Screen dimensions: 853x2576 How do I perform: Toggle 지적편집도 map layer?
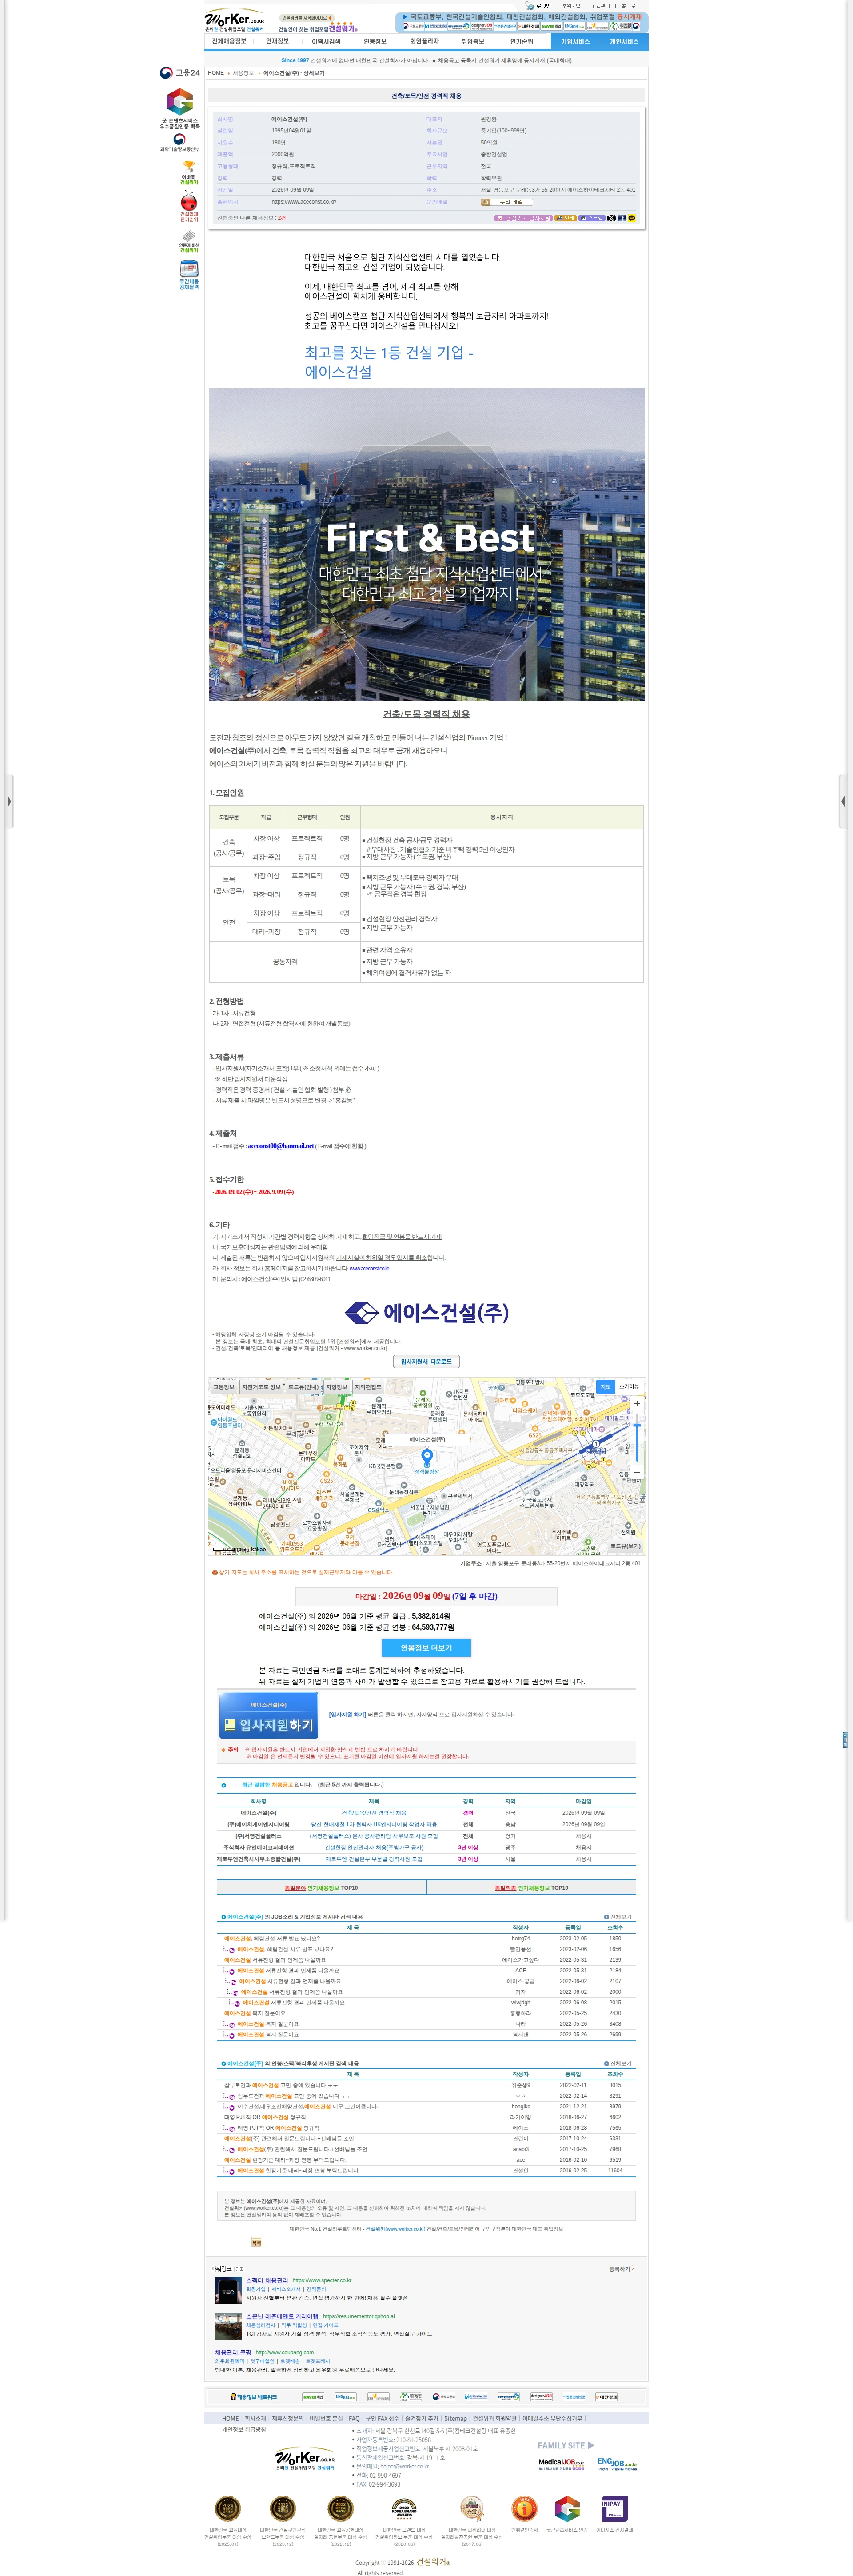[x=368, y=1387]
